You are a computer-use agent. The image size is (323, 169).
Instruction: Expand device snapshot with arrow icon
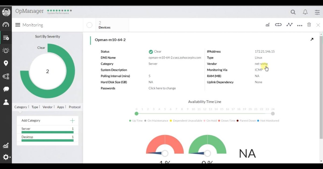312,39
